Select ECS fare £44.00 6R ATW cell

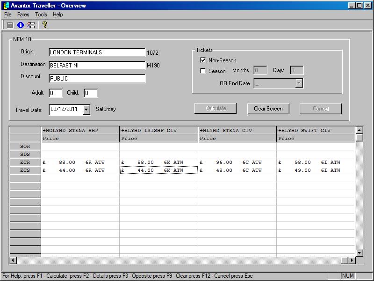tap(80, 170)
